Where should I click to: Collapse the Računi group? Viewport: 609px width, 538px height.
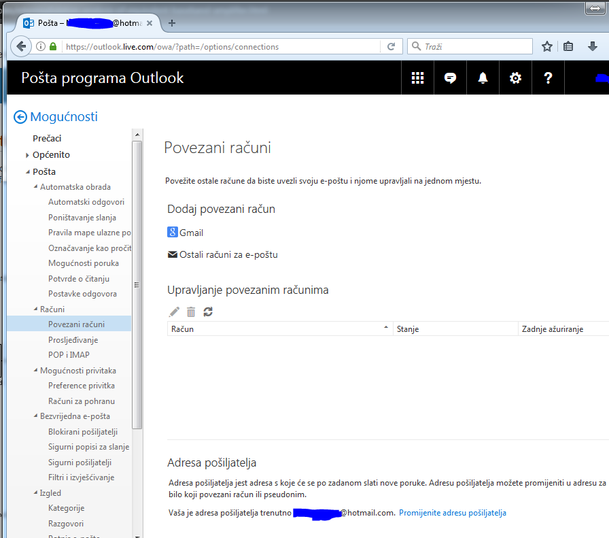tap(36, 309)
